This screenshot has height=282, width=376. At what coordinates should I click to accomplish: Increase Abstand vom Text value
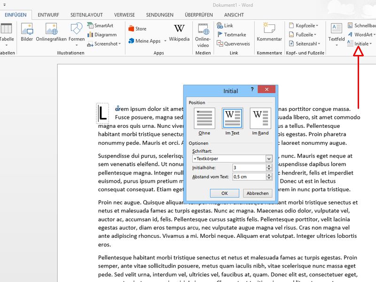pyautogui.click(x=269, y=175)
